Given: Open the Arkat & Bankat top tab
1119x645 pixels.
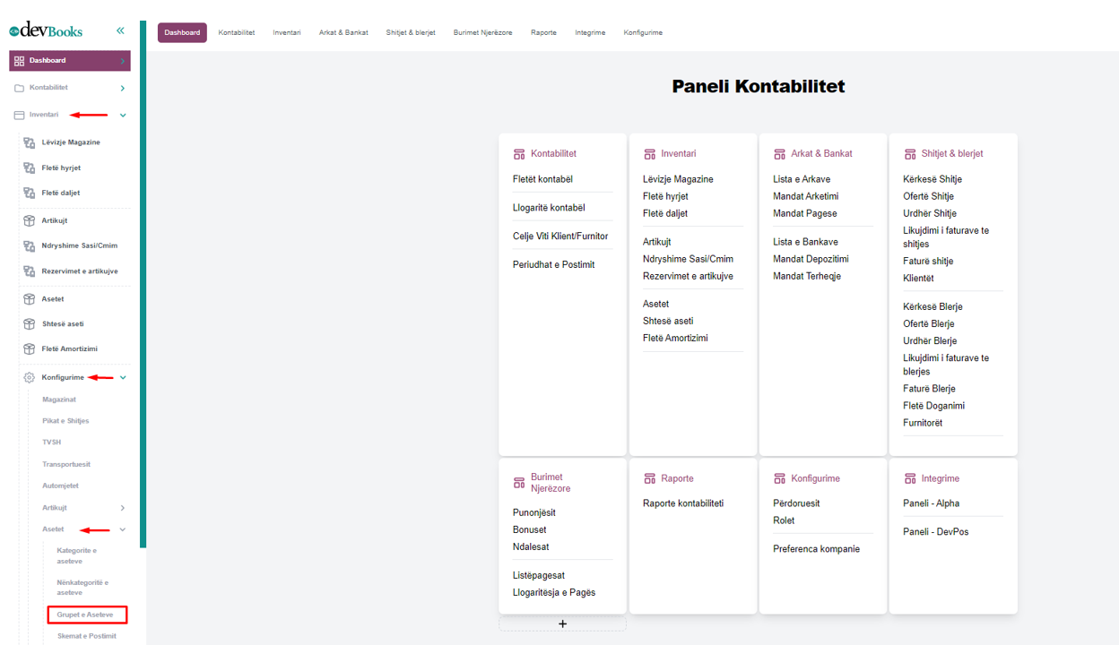Looking at the screenshot, I should 343,32.
